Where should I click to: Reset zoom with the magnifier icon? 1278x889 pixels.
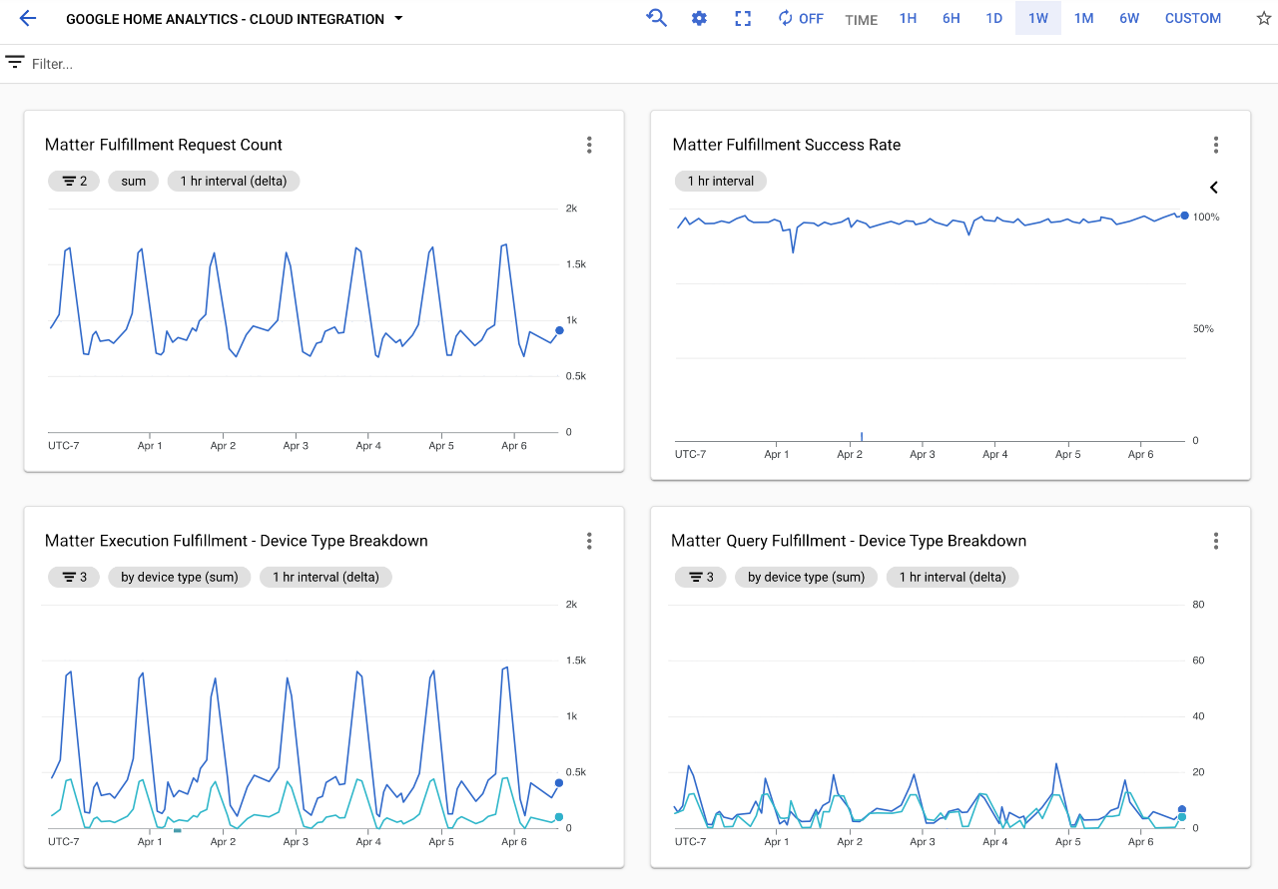pos(656,18)
